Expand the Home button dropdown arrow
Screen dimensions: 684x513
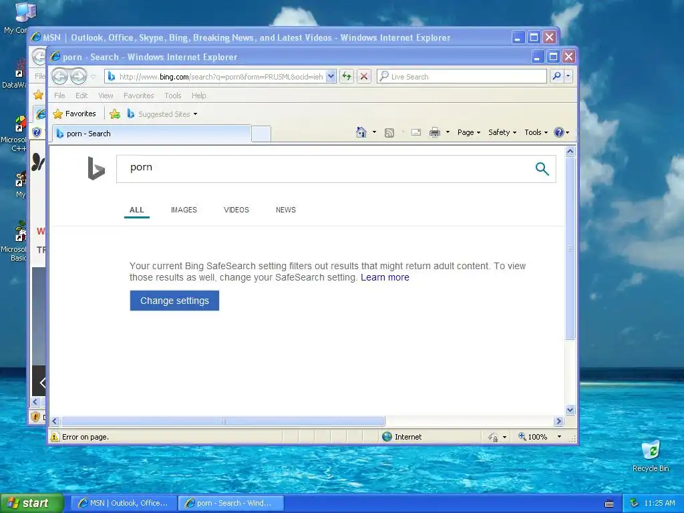374,132
